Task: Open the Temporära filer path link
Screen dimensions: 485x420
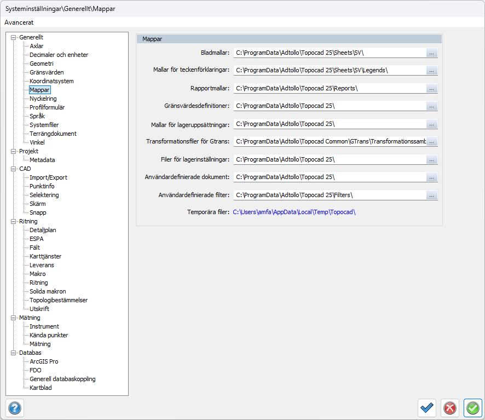Action: tap(294, 211)
